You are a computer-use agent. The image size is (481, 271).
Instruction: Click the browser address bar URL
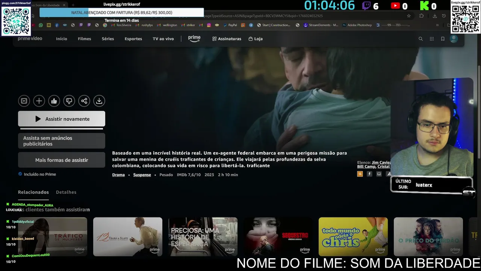click(263, 16)
